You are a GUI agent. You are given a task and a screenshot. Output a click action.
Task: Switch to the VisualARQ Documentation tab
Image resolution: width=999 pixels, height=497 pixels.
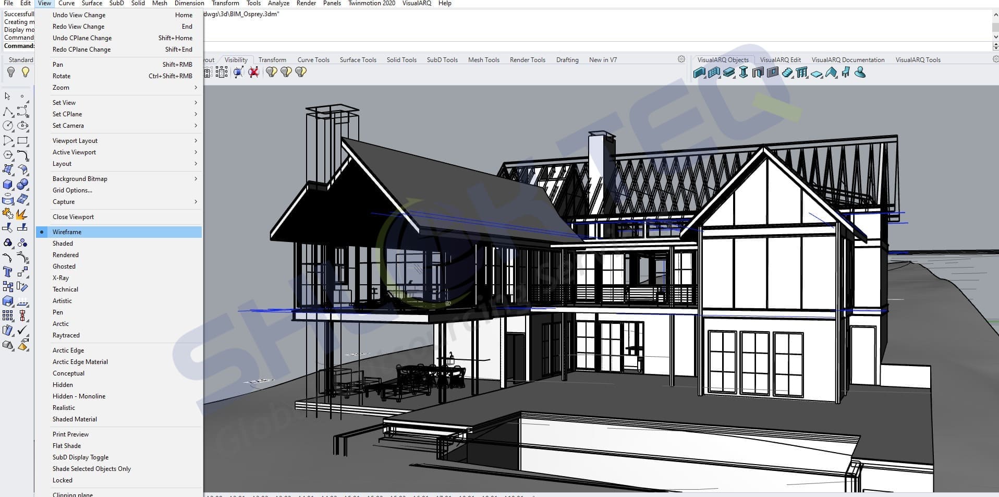848,60
